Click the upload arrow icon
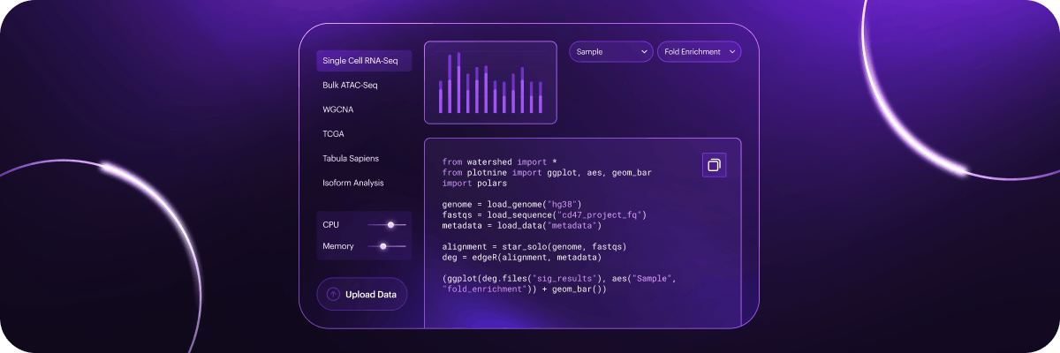Screen dimensions: 1060x353 click(x=333, y=295)
